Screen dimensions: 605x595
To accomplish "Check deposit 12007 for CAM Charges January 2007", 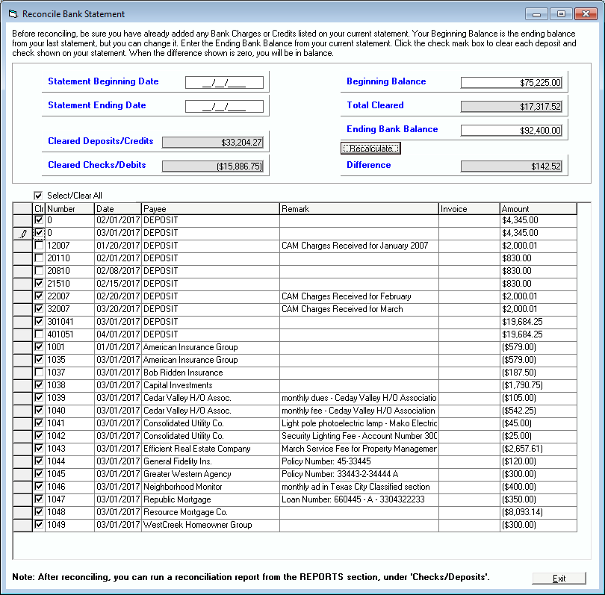I will click(40, 246).
